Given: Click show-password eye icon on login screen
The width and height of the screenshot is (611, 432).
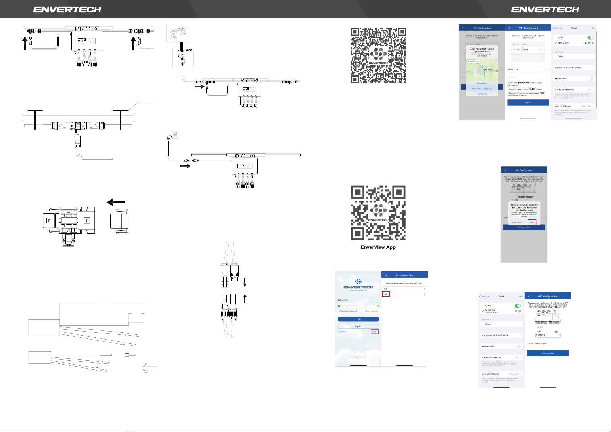Looking at the screenshot, I should 378,306.
